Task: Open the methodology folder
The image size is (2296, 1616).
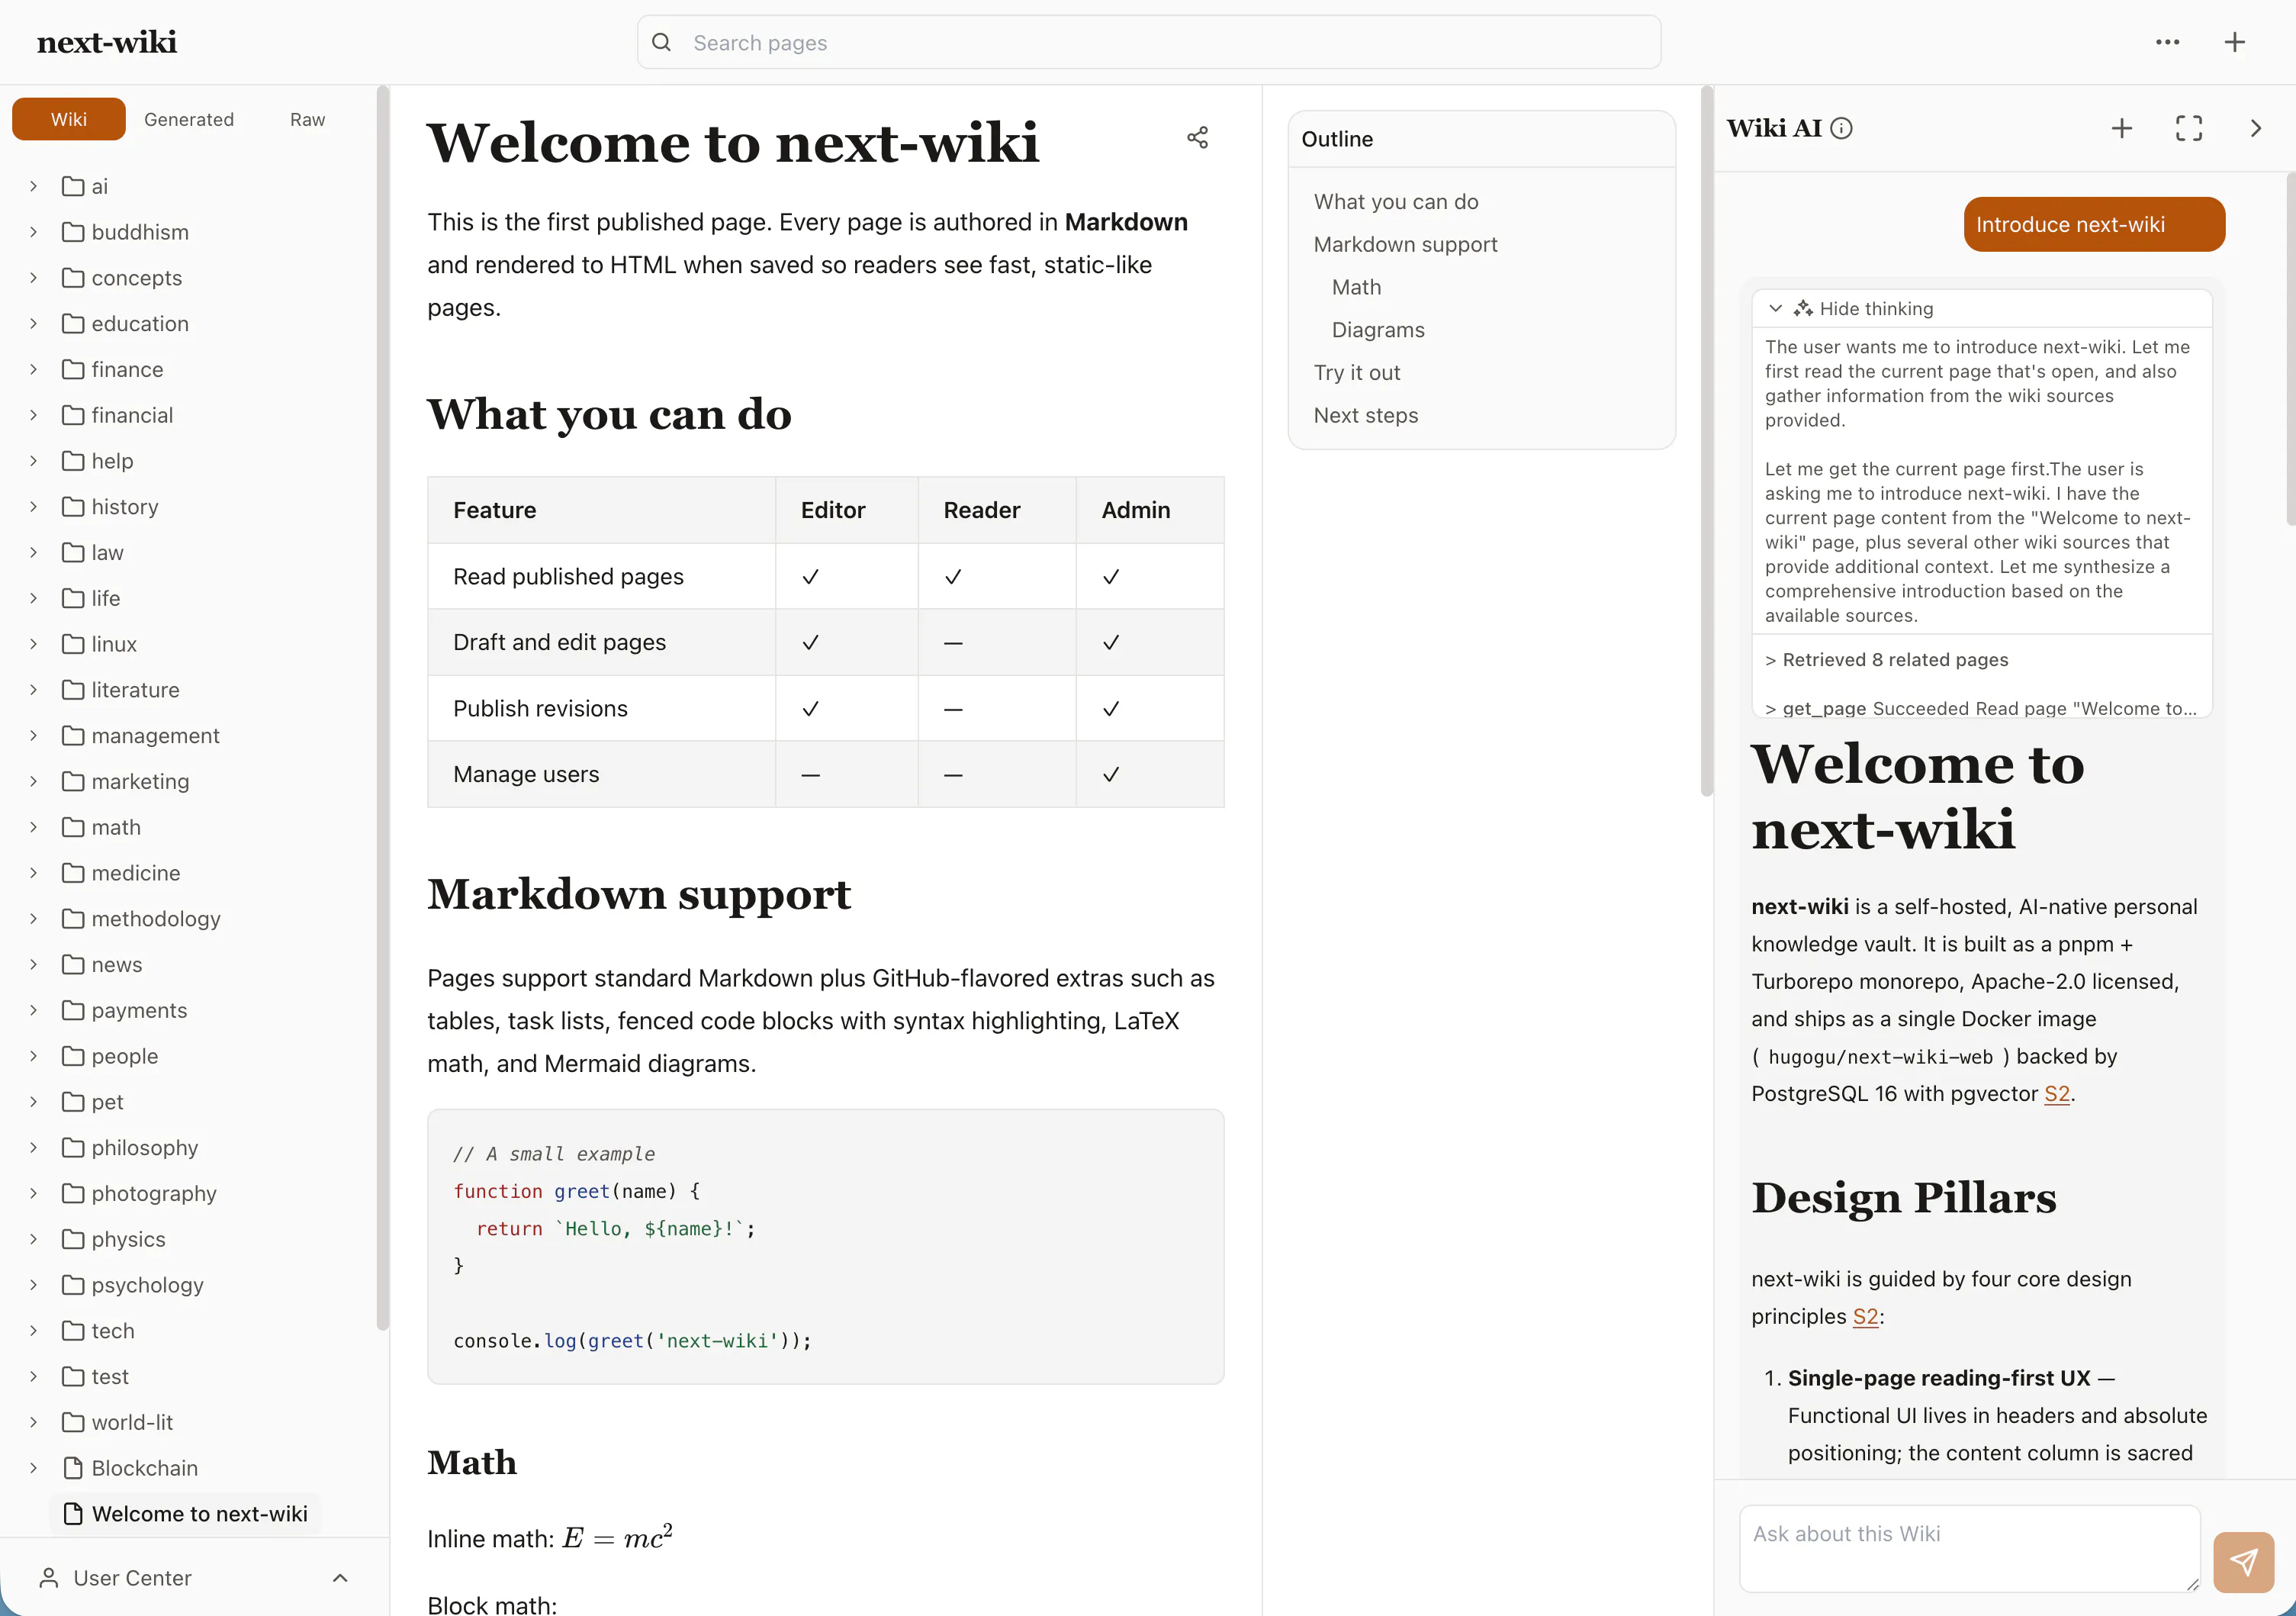Action: [156, 919]
